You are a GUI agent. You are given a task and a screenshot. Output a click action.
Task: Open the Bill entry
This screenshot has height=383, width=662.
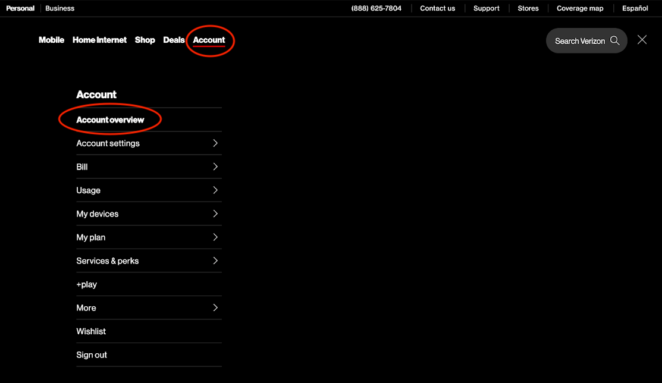click(x=149, y=167)
